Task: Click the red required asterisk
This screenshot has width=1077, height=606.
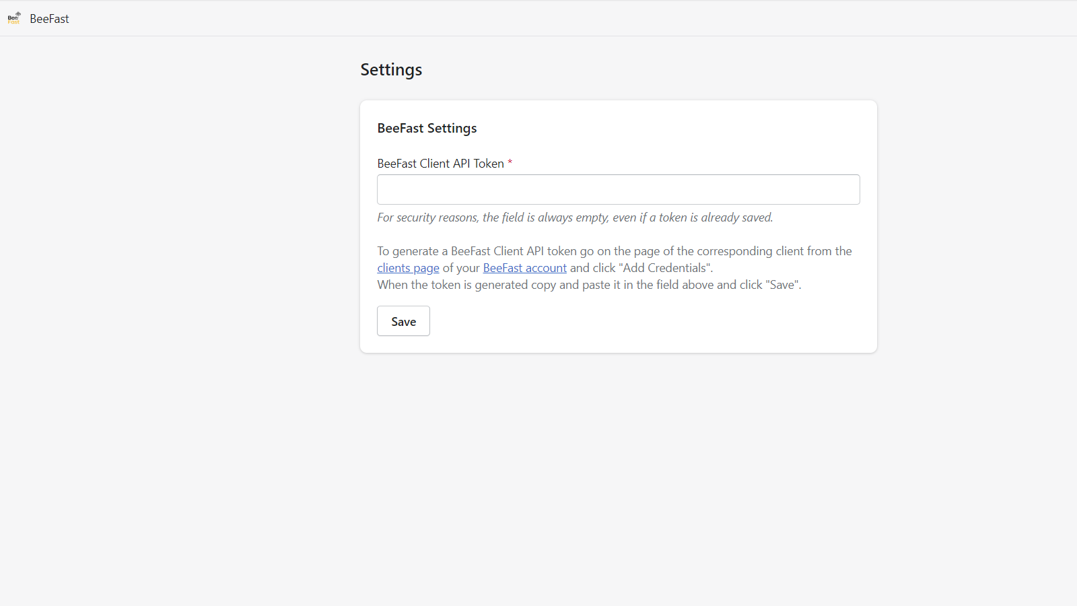Action: tap(510, 163)
